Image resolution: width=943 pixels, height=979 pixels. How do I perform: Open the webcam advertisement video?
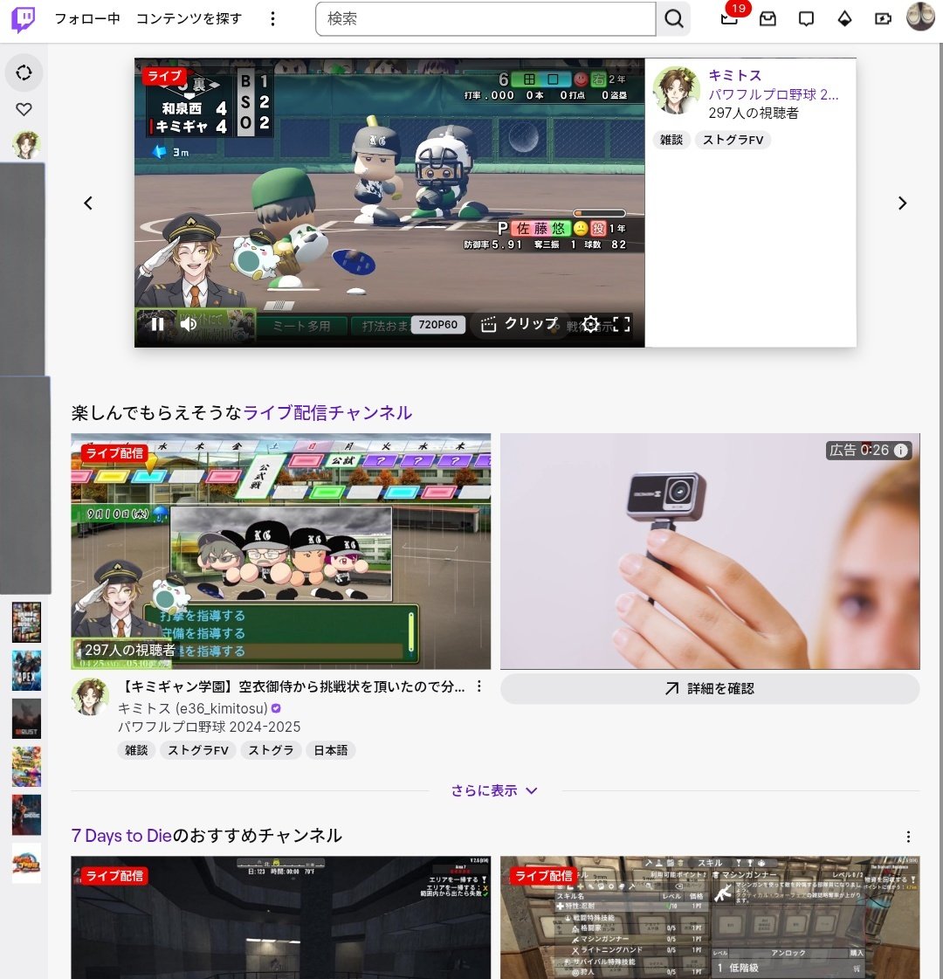click(710, 551)
